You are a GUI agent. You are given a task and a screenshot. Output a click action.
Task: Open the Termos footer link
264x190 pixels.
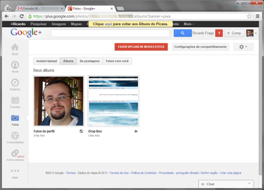[71, 173]
